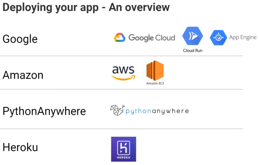The height and width of the screenshot is (165, 259).
Task: Click the aws logo with orange arrow
Action: (123, 73)
